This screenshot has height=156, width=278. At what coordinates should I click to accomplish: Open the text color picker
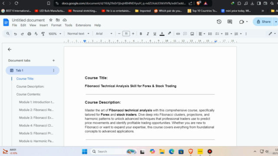click(162, 34)
